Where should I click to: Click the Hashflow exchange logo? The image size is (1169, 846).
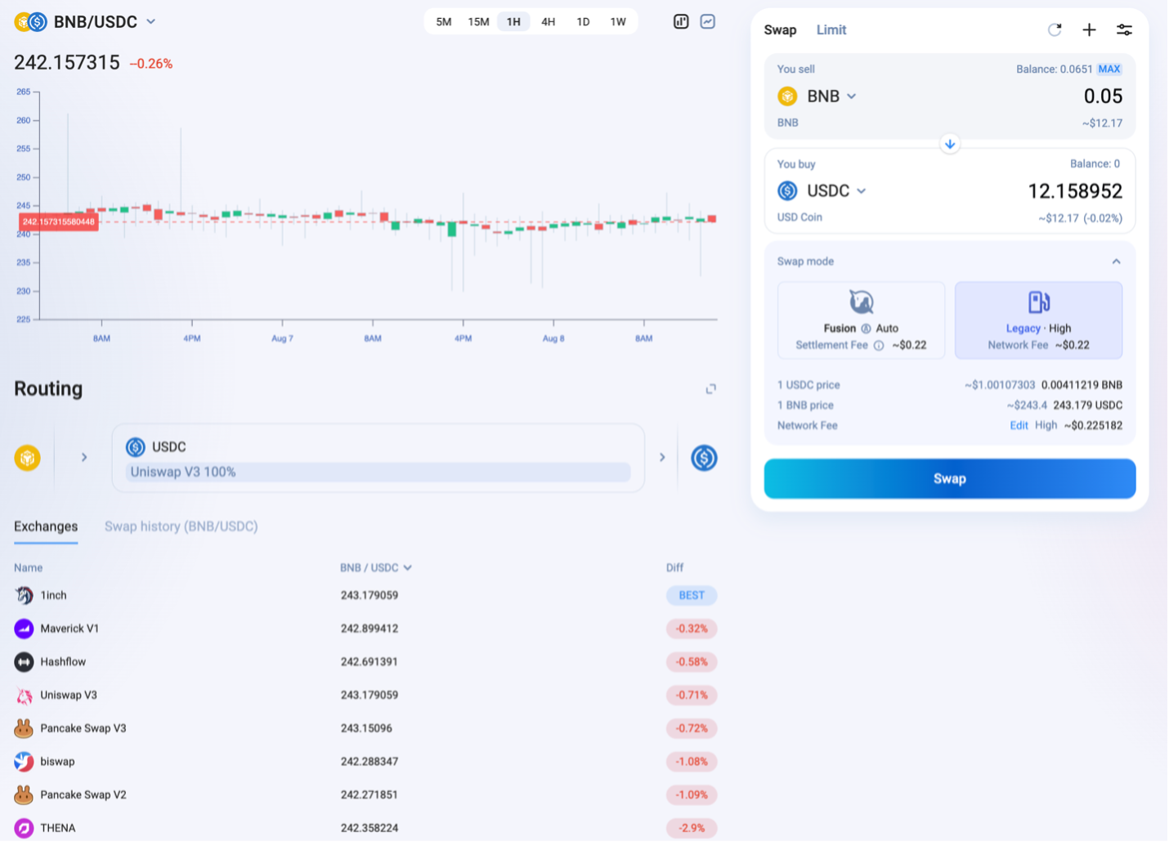coord(24,662)
